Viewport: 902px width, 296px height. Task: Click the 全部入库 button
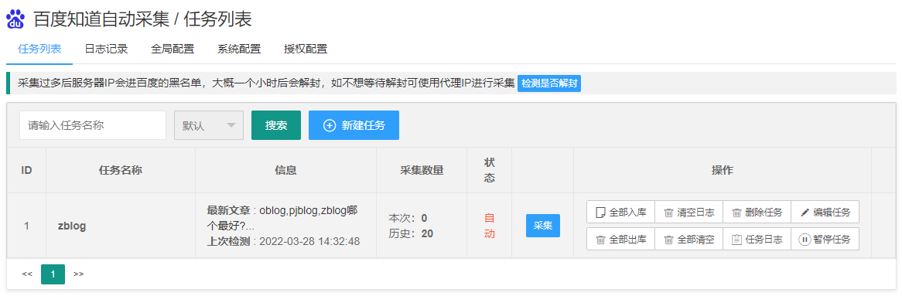620,212
